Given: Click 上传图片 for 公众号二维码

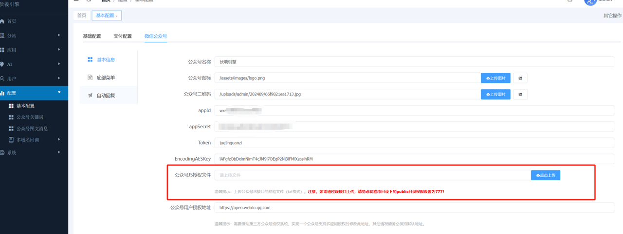Looking at the screenshot, I should (x=495, y=94).
